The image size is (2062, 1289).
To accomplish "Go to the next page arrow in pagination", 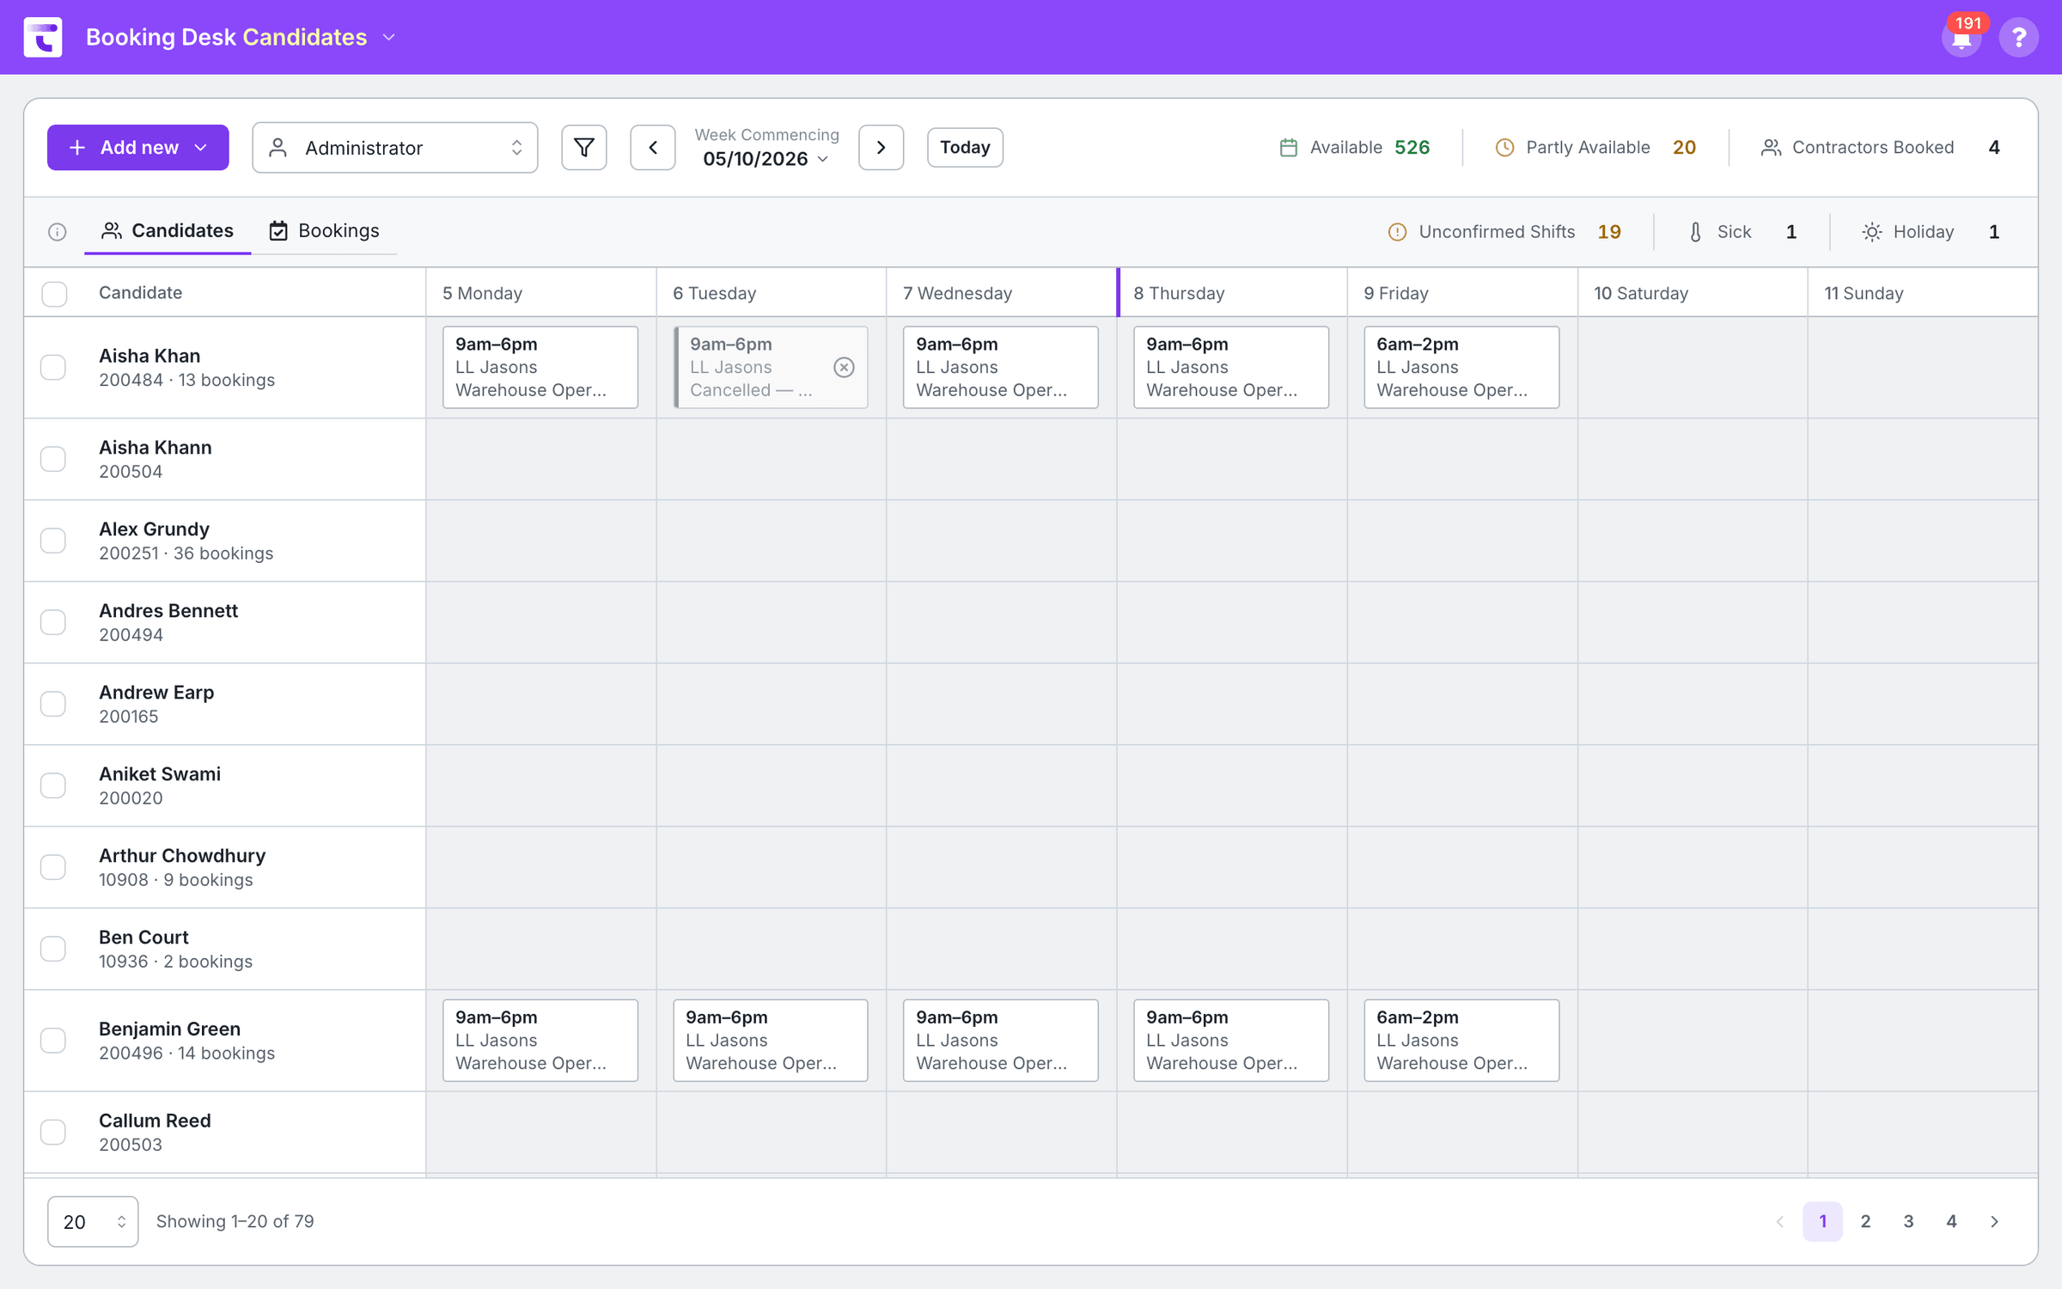I will (x=1994, y=1222).
